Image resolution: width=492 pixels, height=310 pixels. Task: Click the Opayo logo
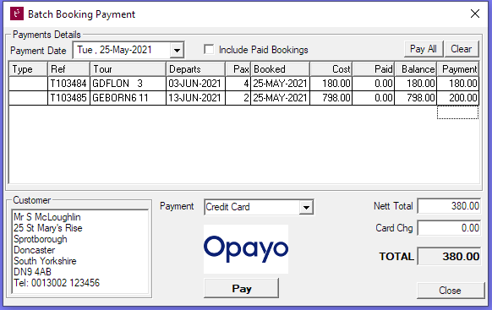246,249
